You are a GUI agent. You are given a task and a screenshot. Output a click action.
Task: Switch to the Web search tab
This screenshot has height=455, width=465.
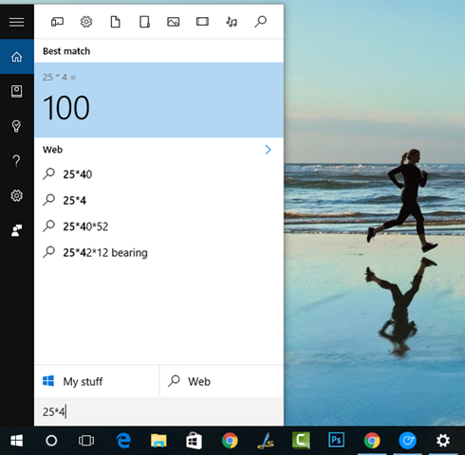coord(221,381)
